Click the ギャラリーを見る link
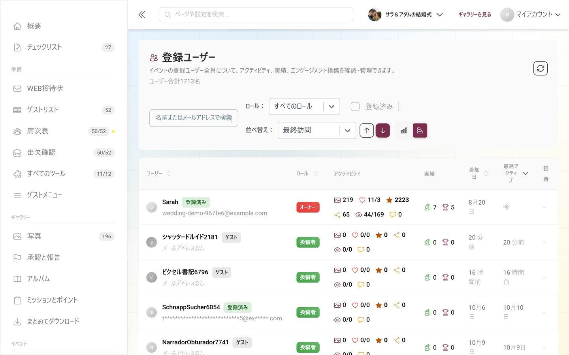Viewport: 569px width, 355px height. point(475,15)
